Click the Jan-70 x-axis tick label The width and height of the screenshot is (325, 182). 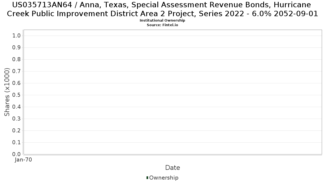pos(24,160)
